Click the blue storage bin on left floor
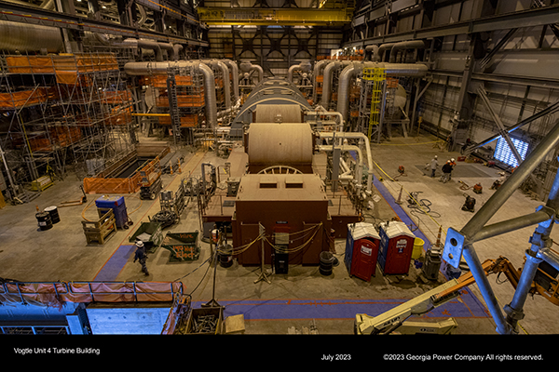559x372 pixels. click(113, 209)
